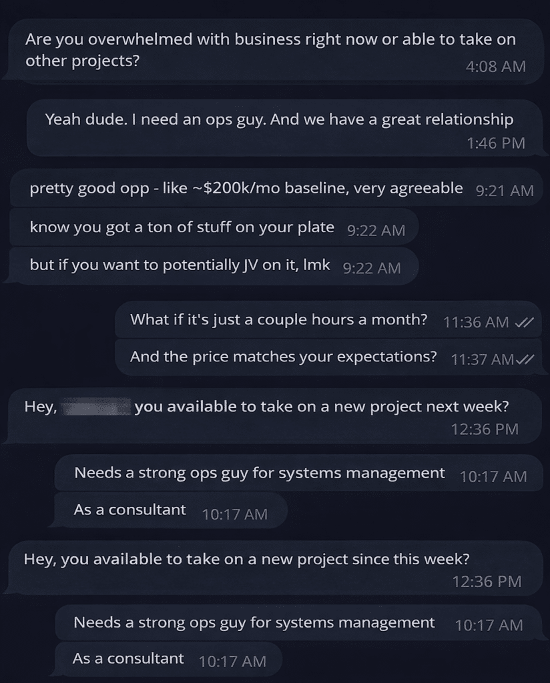The height and width of the screenshot is (683, 550).
Task: Click the 9:21 AM timestamp
Action: tap(505, 190)
